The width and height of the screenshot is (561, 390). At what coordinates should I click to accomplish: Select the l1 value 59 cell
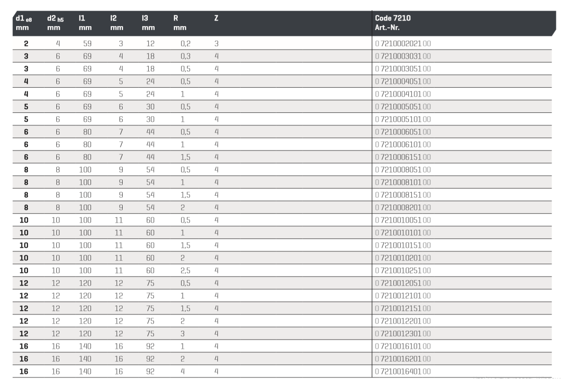[87, 44]
